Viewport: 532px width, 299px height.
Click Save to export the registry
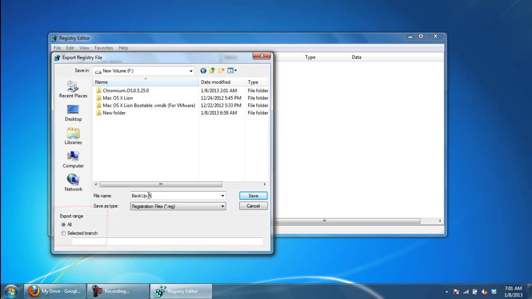pyautogui.click(x=253, y=196)
